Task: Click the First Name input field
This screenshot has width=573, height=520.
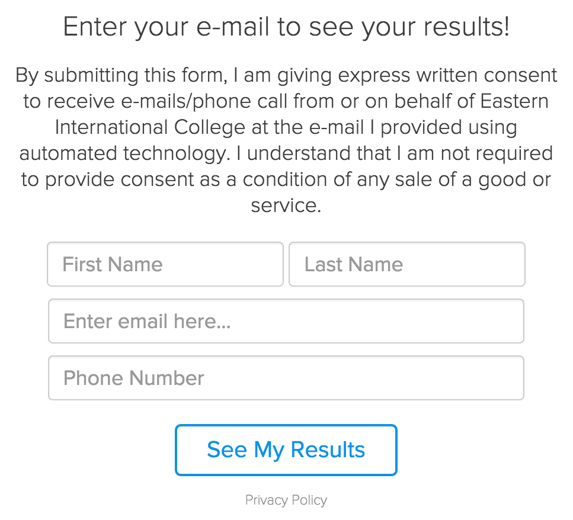Action: click(165, 264)
